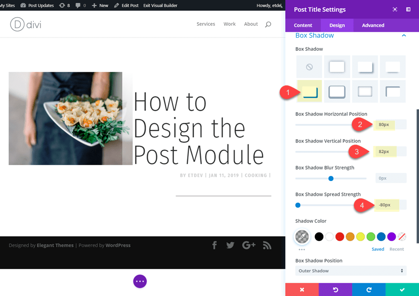
Task: Expand saved colors with the three-dot button
Action: [302, 249]
